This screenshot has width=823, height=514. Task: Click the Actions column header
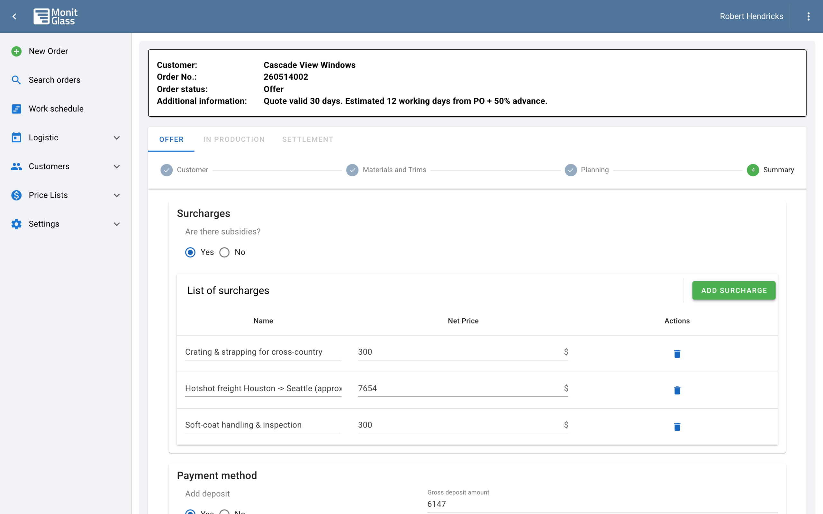677,321
